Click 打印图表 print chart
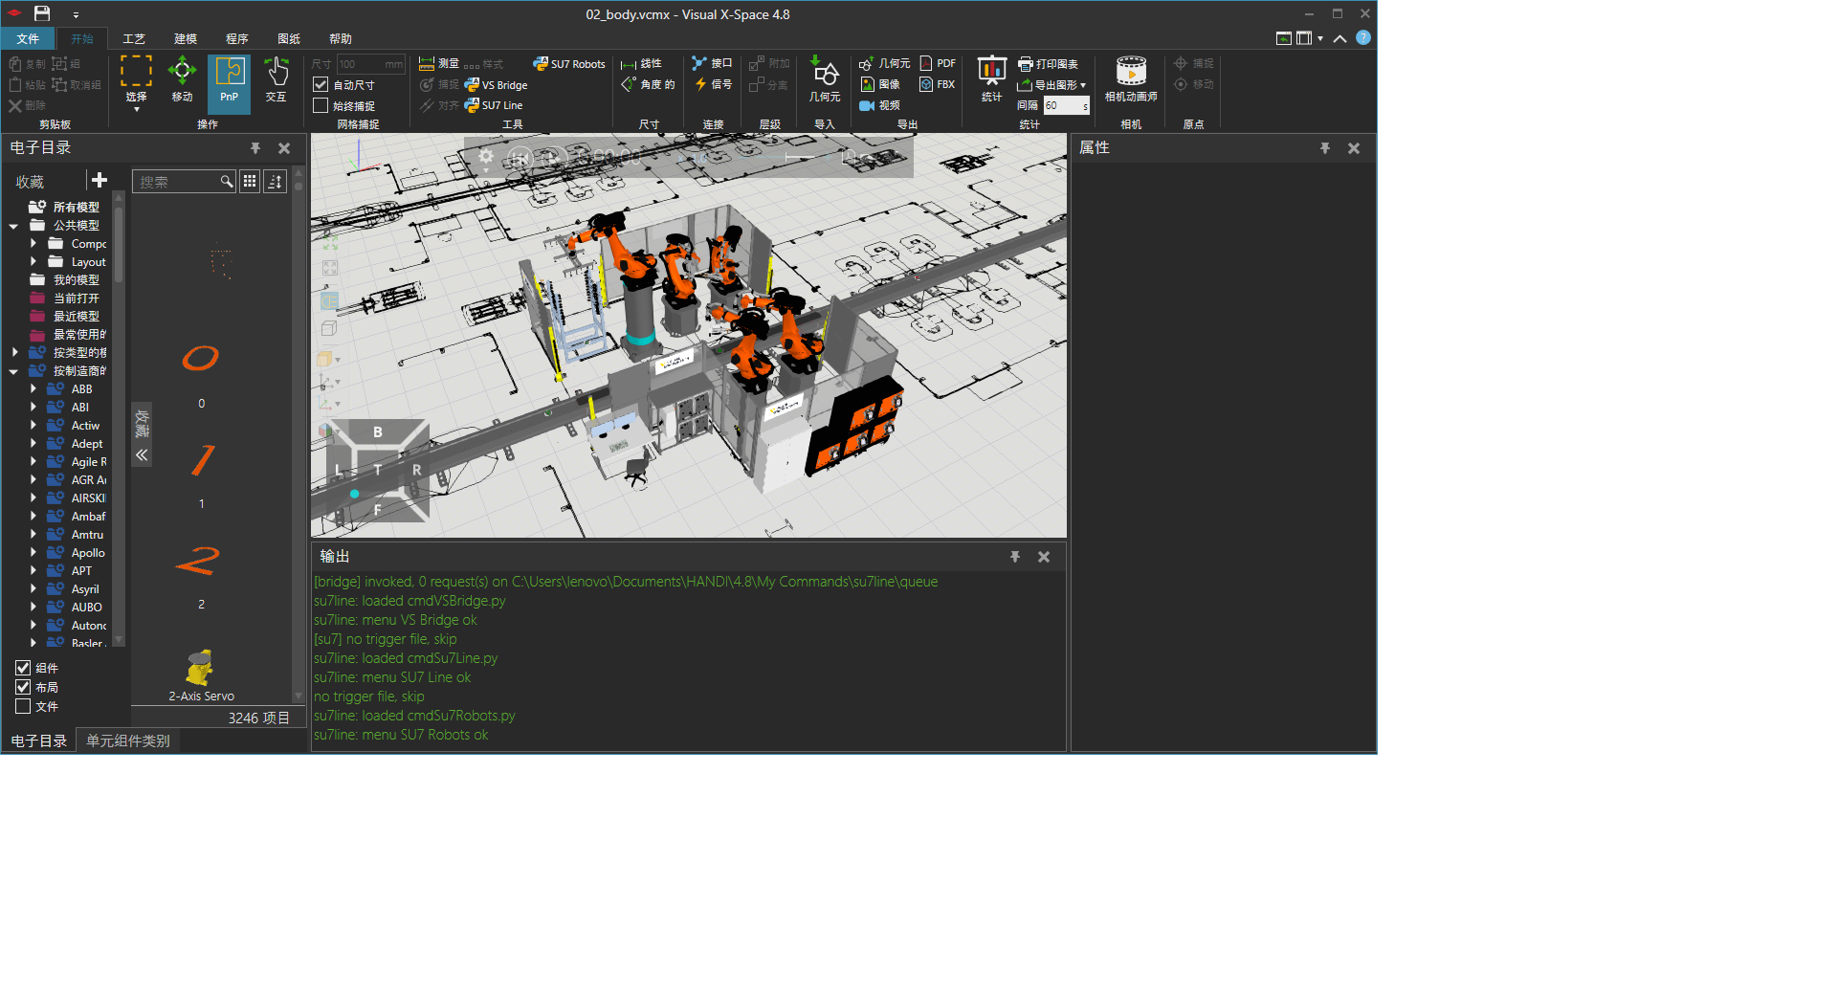The image size is (1837, 995). pos(1049,64)
